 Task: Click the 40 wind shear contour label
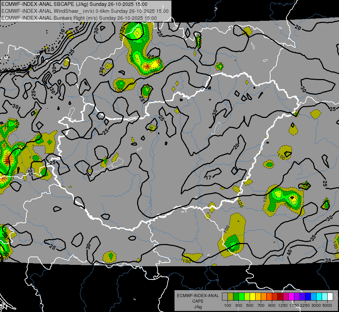point(289,252)
